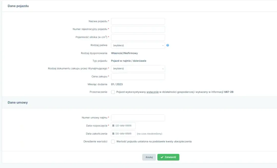Click the calendar icon in Data rozpoczęcia

point(113,126)
